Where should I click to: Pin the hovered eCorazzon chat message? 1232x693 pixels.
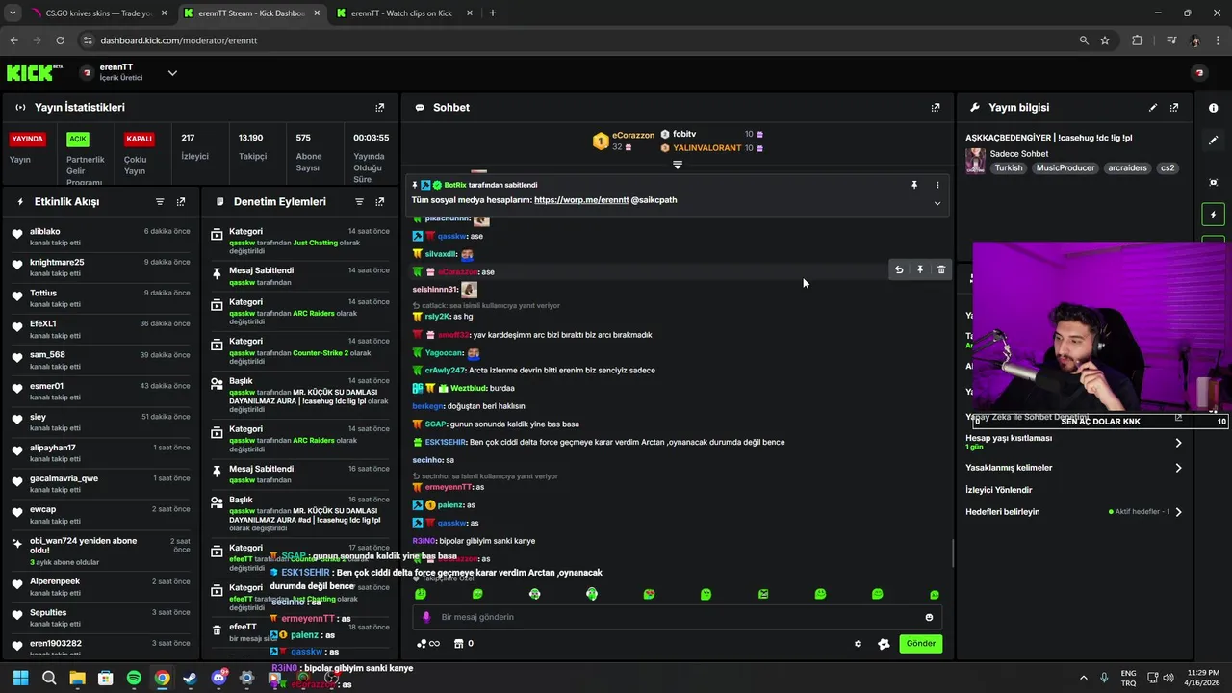pos(920,270)
